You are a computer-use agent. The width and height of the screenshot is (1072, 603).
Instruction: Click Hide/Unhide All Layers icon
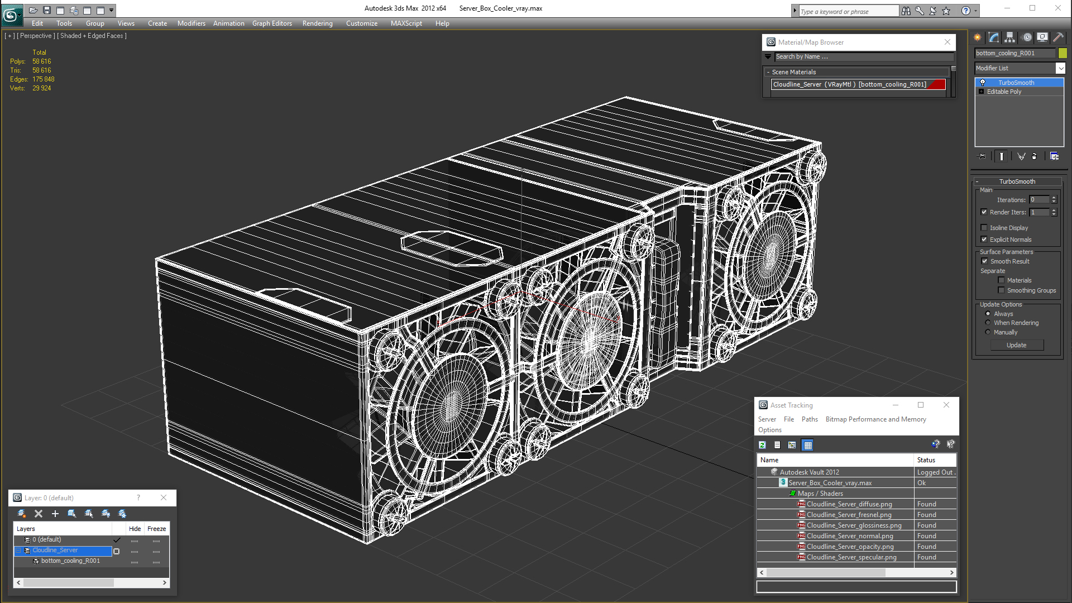(x=106, y=514)
